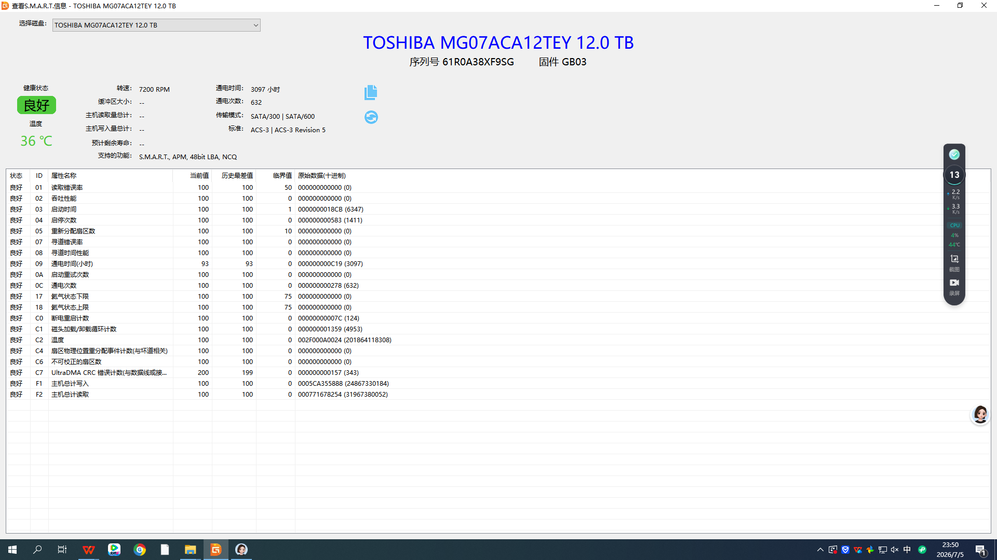Expand the hidden system tray icons
997x560 pixels.
820,550
